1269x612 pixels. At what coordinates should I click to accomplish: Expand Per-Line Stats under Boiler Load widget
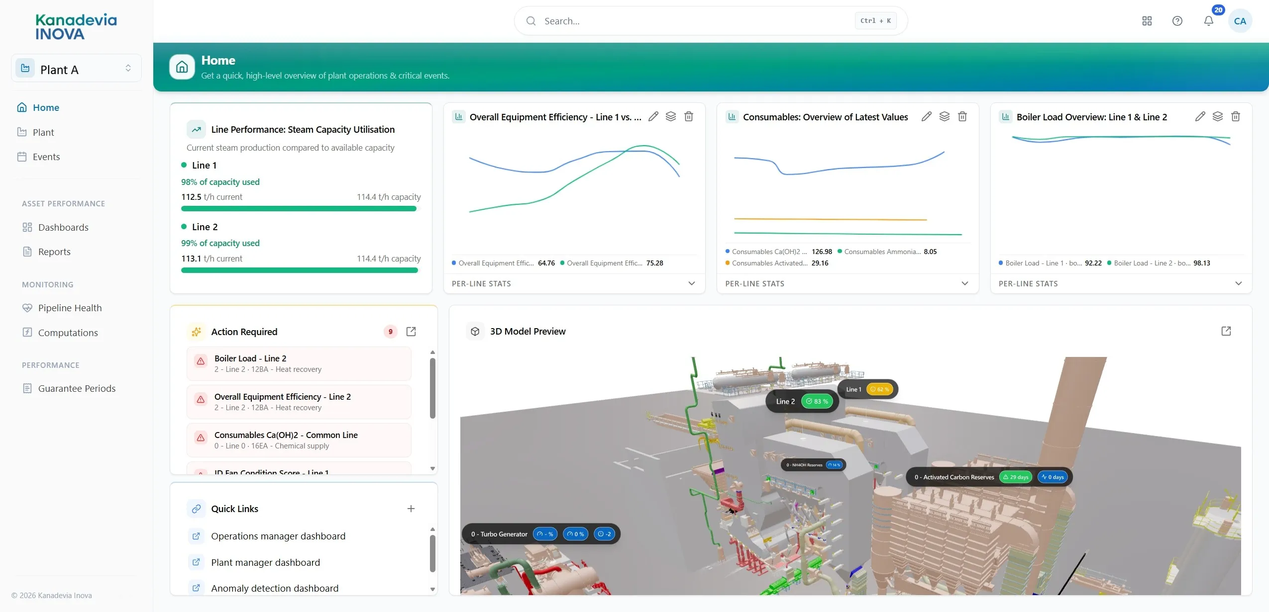coord(1121,283)
